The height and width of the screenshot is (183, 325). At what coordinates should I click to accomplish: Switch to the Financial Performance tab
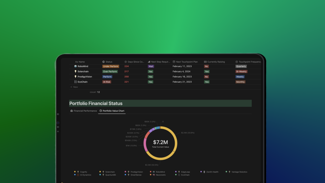83,111
